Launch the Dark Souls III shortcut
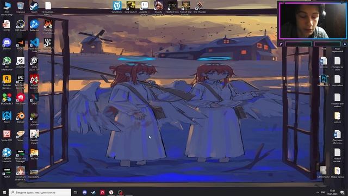 click(130, 7)
